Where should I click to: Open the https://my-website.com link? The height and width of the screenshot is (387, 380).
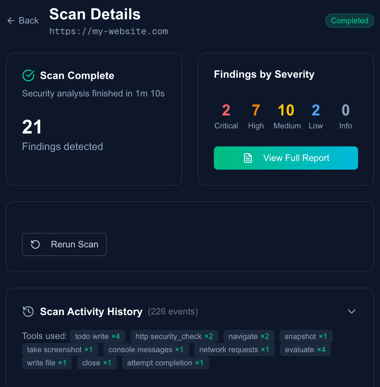(x=109, y=31)
